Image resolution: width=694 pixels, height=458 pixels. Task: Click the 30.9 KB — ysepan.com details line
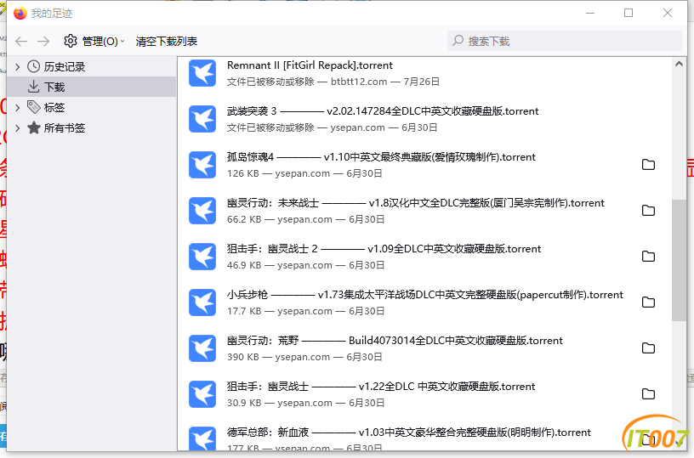(306, 404)
